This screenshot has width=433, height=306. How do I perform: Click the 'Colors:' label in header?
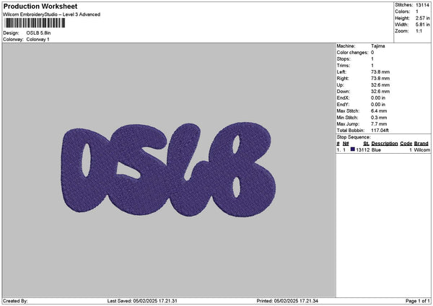tap(403, 12)
